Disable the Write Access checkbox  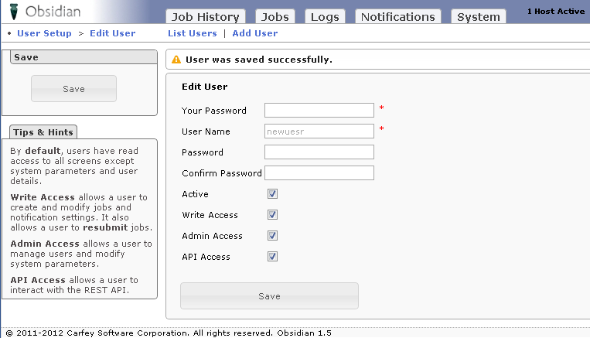pos(272,215)
